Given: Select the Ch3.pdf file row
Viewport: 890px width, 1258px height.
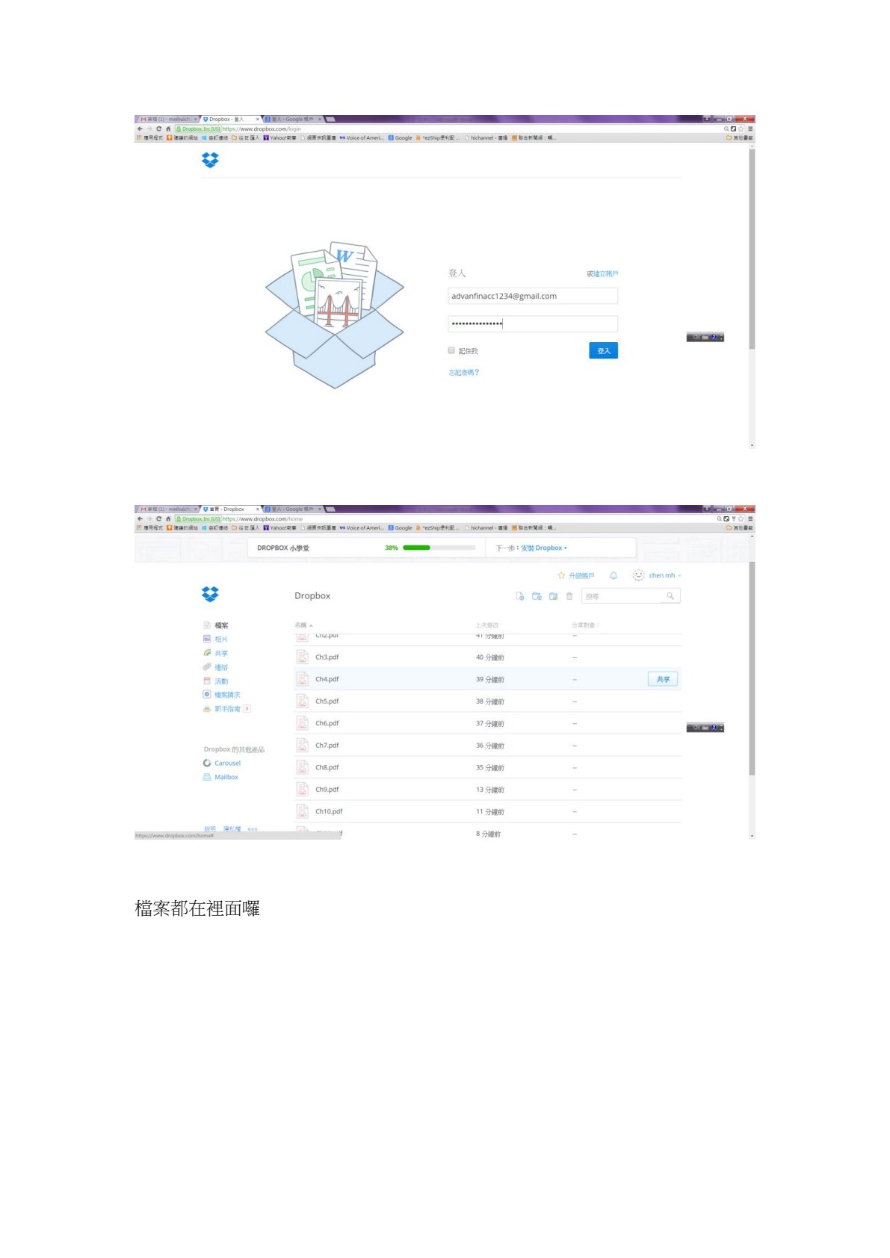Looking at the screenshot, I should [x=488, y=657].
